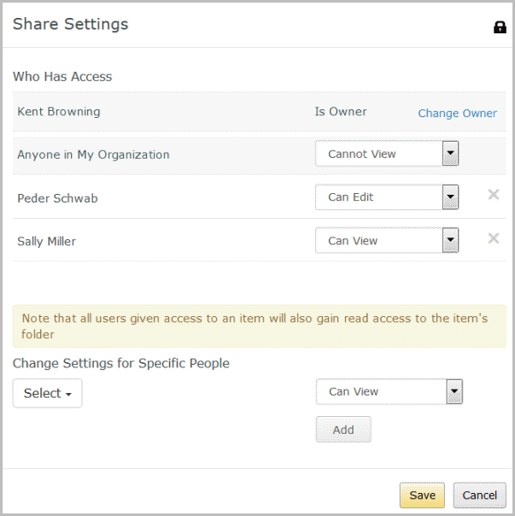Image resolution: width=515 pixels, height=516 pixels.
Task: Expand the Select people dropdown button
Action: tap(47, 393)
